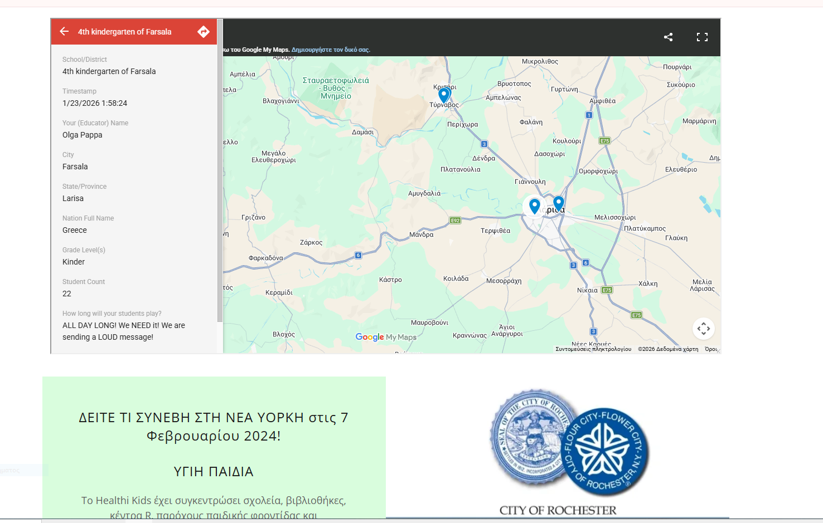Open directions for 4th kindergarten of Farsala
This screenshot has width=823, height=523.
pos(204,32)
